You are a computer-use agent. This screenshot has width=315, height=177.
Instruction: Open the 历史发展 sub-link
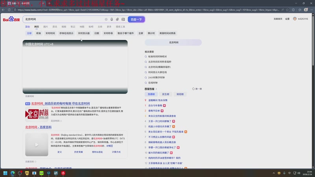pyautogui.click(x=78, y=152)
